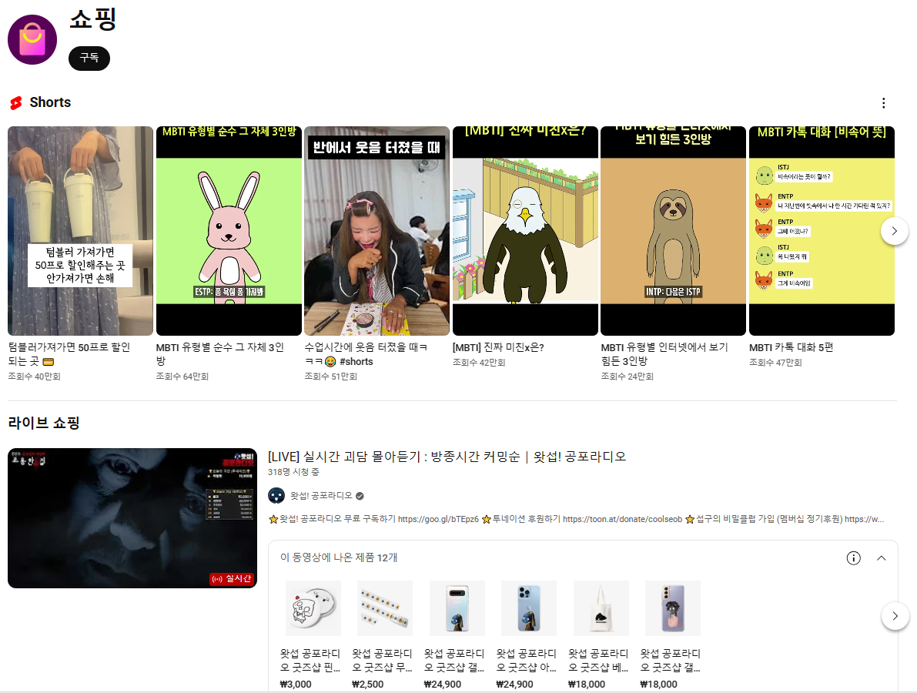Open the tote bag product image

(601, 608)
